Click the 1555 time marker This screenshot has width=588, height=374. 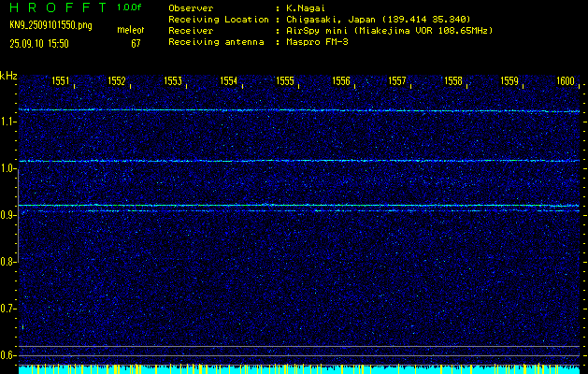point(285,81)
